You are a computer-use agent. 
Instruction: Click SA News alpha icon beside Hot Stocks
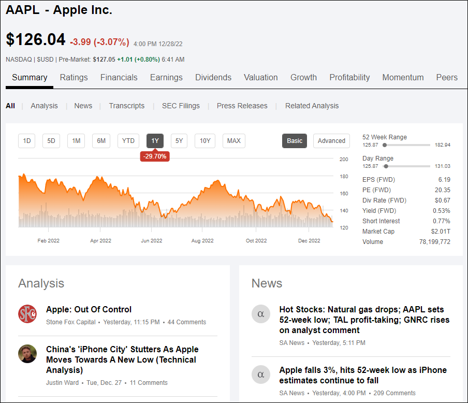[x=261, y=314]
